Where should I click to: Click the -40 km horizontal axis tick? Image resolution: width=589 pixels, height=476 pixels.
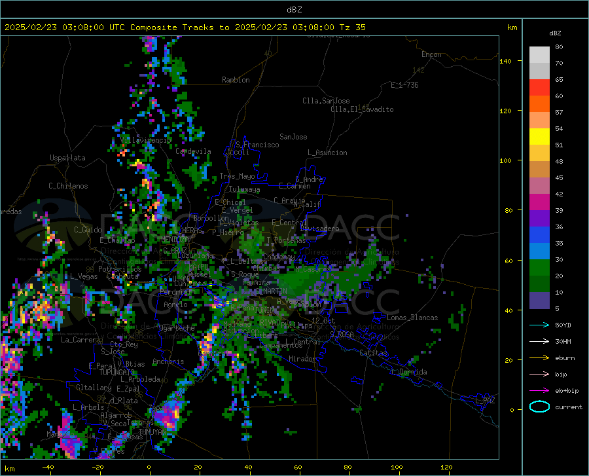(x=48, y=467)
